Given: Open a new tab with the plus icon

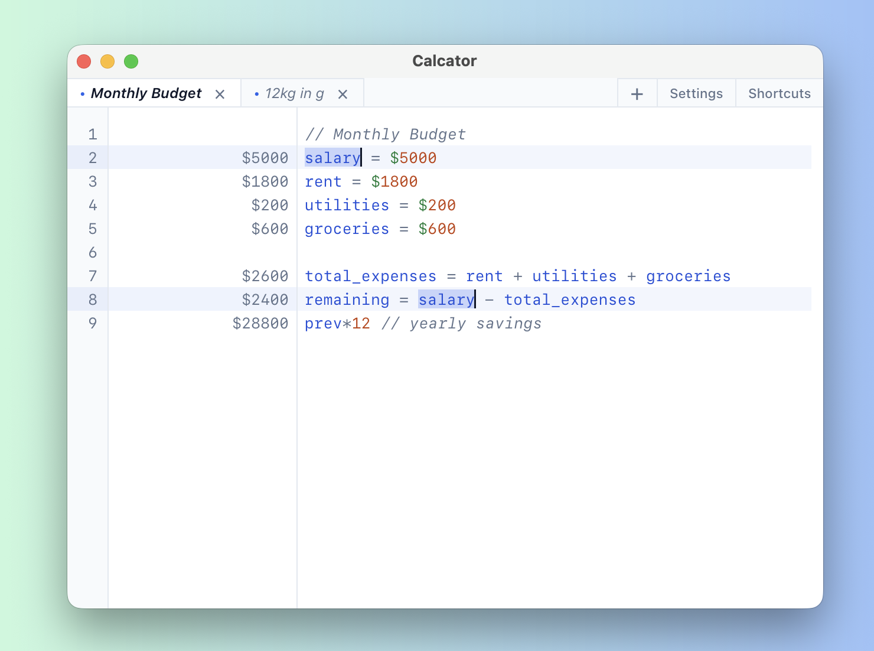Looking at the screenshot, I should [x=637, y=93].
